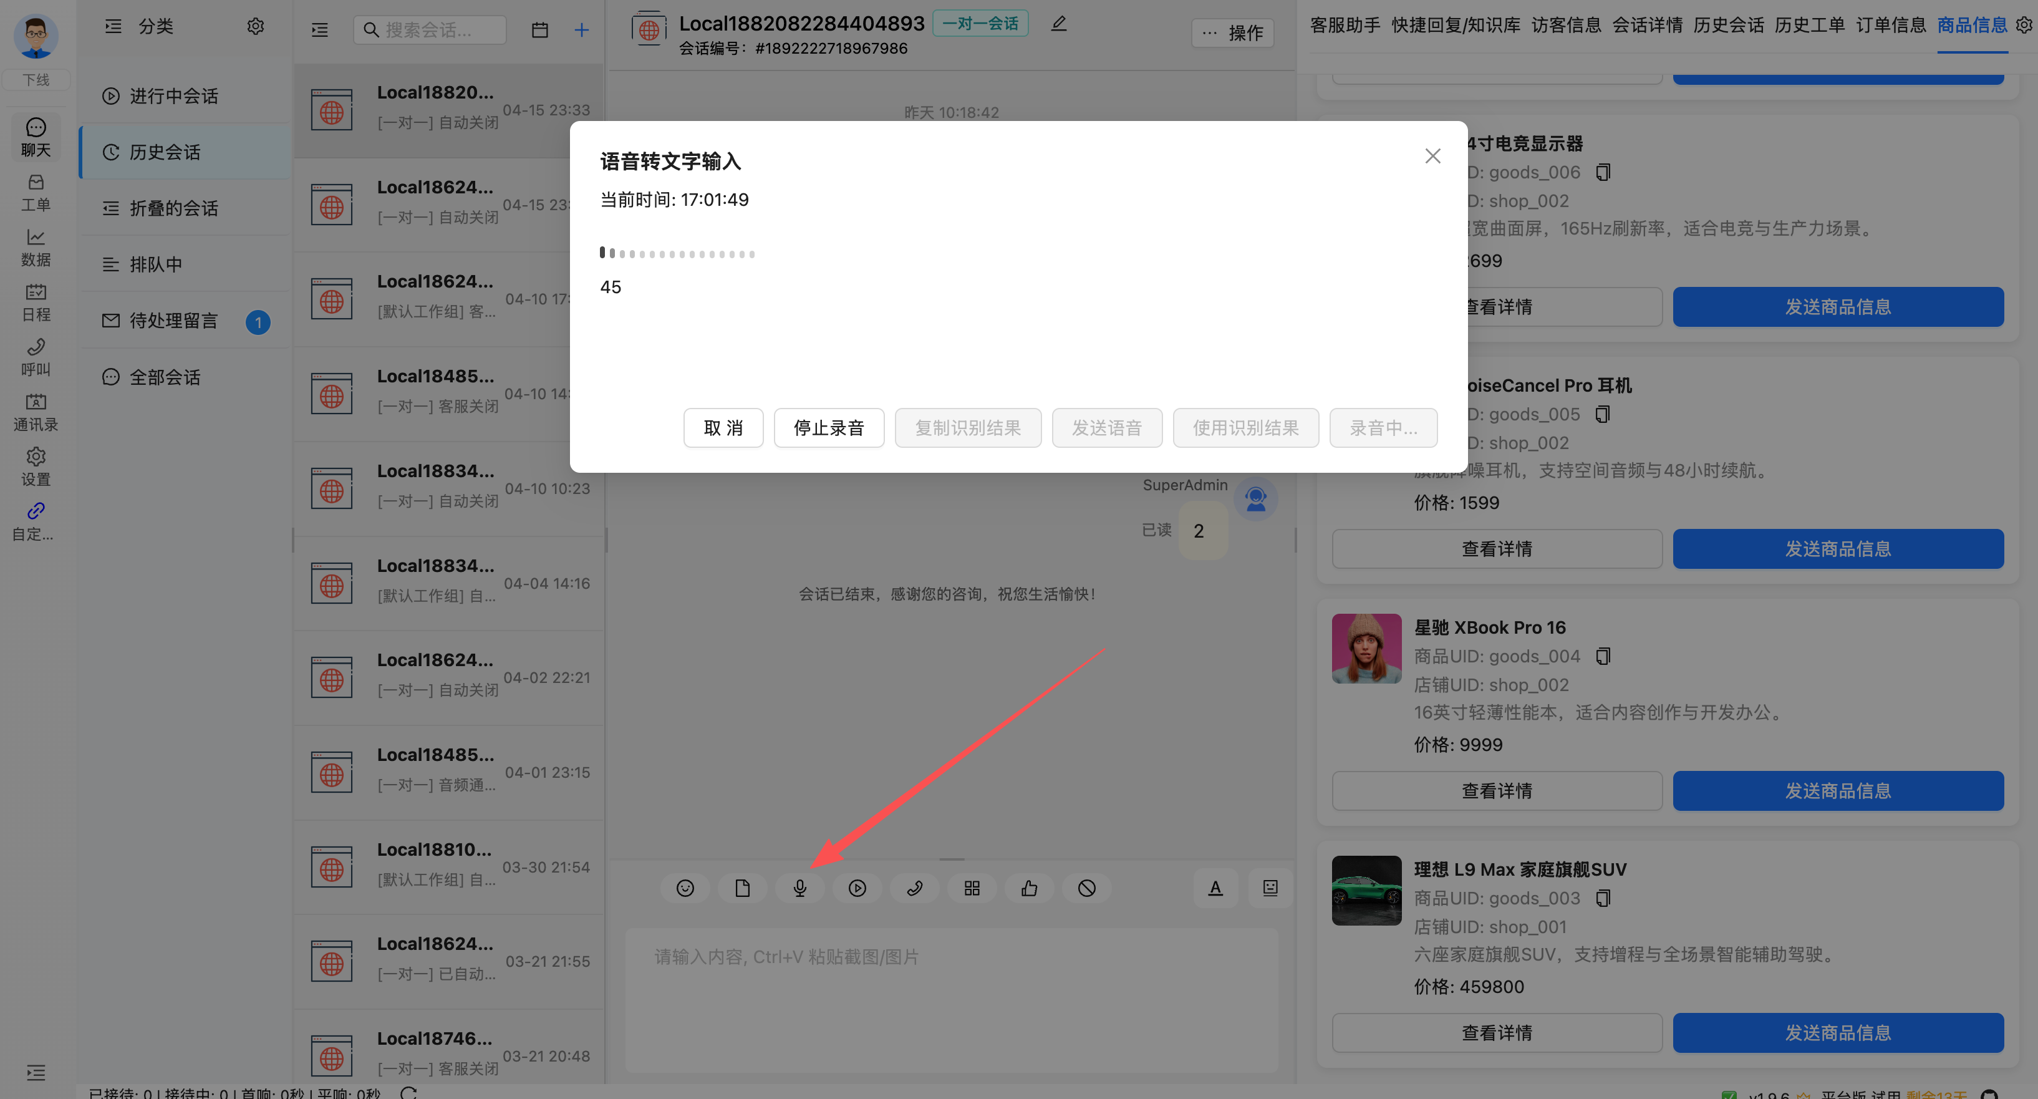Toggle the 分类 category panel collapse icon
This screenshot has width=2038, height=1099.
(113, 26)
